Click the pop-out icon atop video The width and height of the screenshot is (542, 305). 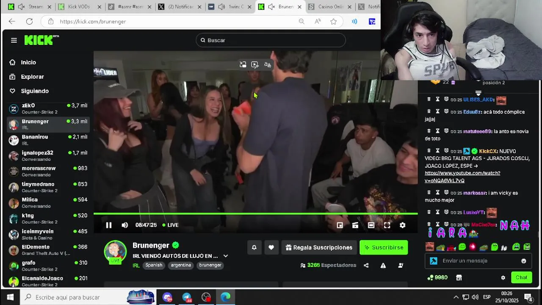(243, 65)
